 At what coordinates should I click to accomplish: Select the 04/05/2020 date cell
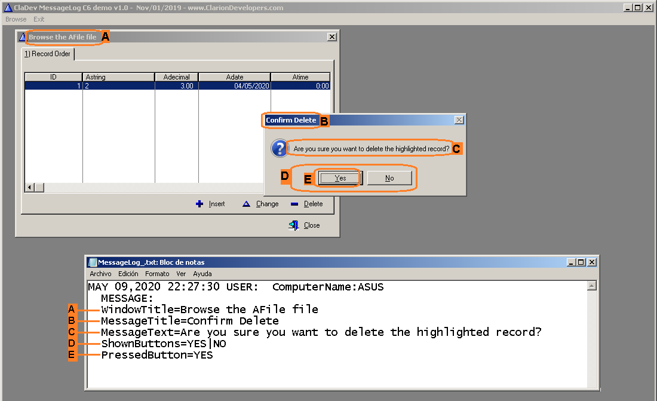point(235,86)
